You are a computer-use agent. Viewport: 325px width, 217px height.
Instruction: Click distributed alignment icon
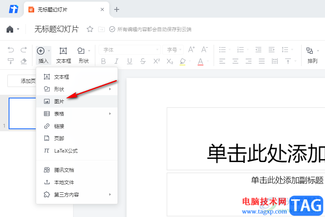click(275, 61)
